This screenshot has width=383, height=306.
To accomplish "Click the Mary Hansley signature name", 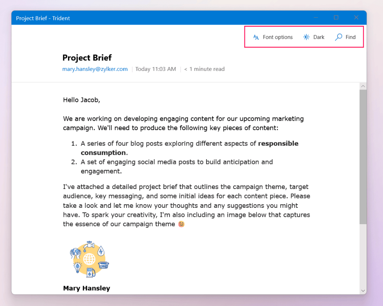I will [86, 288].
